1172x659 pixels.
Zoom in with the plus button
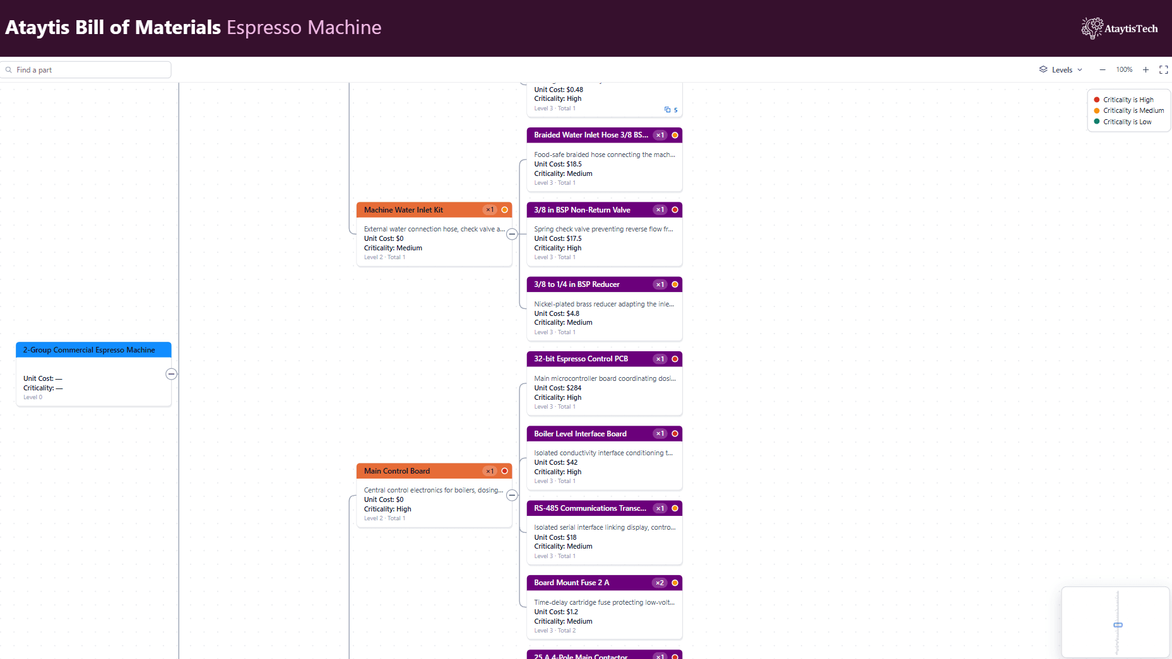pyautogui.click(x=1145, y=70)
